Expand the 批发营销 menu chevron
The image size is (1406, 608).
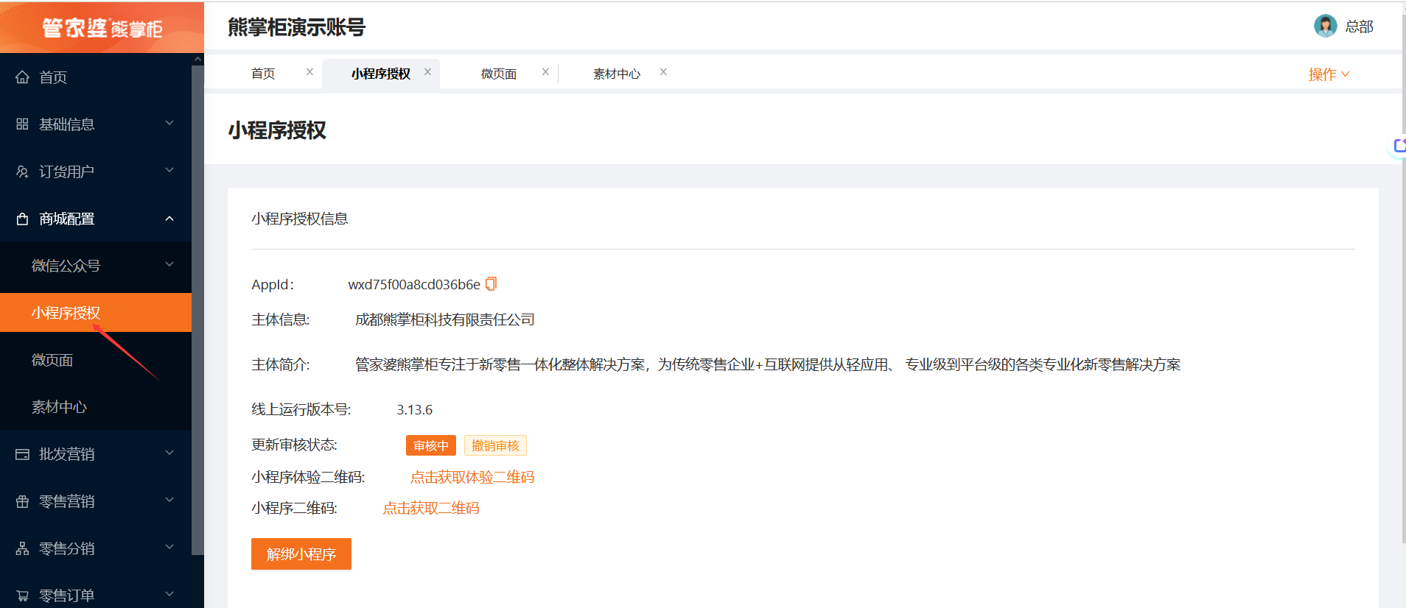(x=169, y=453)
